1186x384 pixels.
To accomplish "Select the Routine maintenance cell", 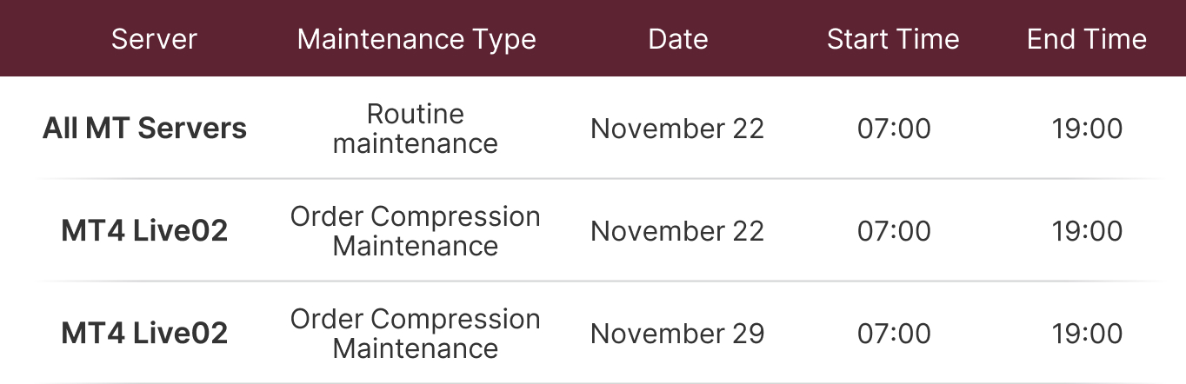I will click(416, 129).
